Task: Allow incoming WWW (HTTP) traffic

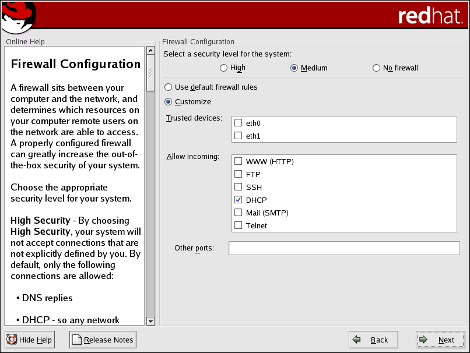Action: (x=238, y=161)
